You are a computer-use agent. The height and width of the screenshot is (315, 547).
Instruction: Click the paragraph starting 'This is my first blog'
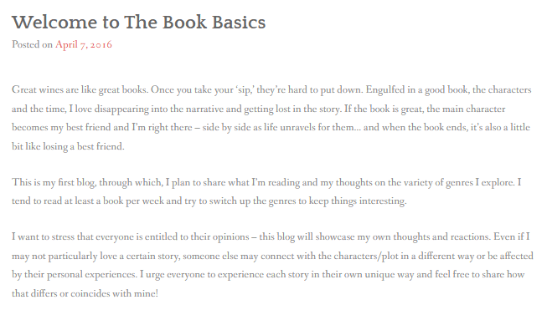pyautogui.click(x=266, y=191)
